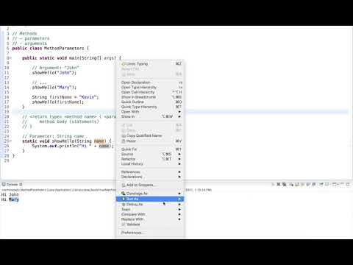Click 'Hi John' console output line
Screen dimensions: 353x265
point(10,194)
